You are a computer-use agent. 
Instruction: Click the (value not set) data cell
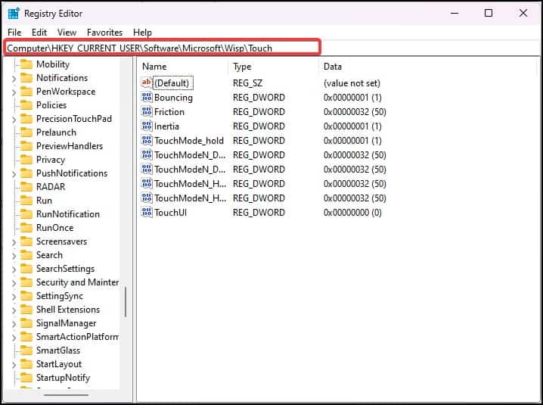pyautogui.click(x=352, y=83)
